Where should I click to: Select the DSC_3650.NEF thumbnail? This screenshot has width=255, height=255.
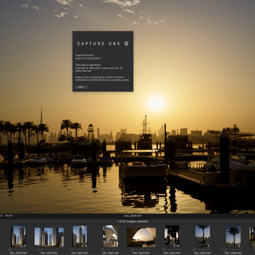click(49, 237)
